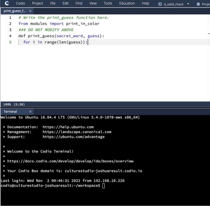This screenshot has height=206, width=210.
Task: Click line number 2 in gutter
Action: (10, 24)
